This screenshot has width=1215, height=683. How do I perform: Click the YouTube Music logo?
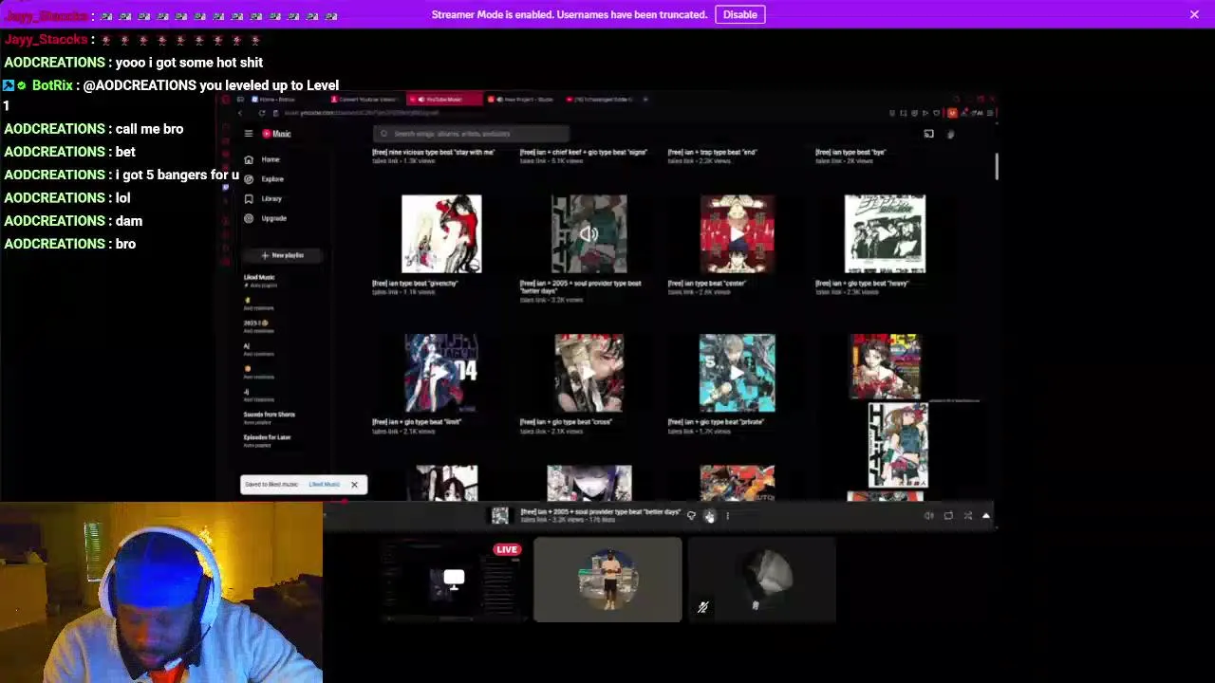(x=276, y=134)
